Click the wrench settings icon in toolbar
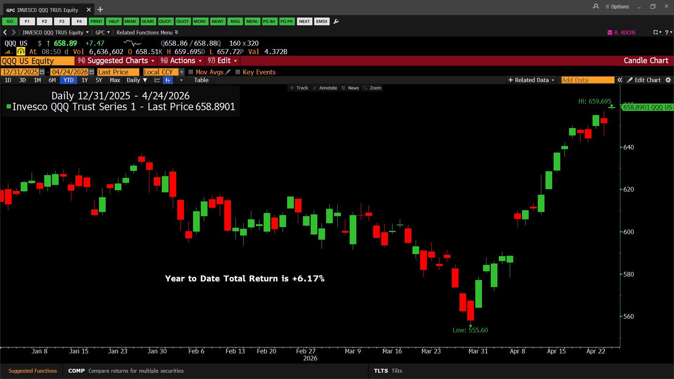674x379 pixels. (336, 21)
